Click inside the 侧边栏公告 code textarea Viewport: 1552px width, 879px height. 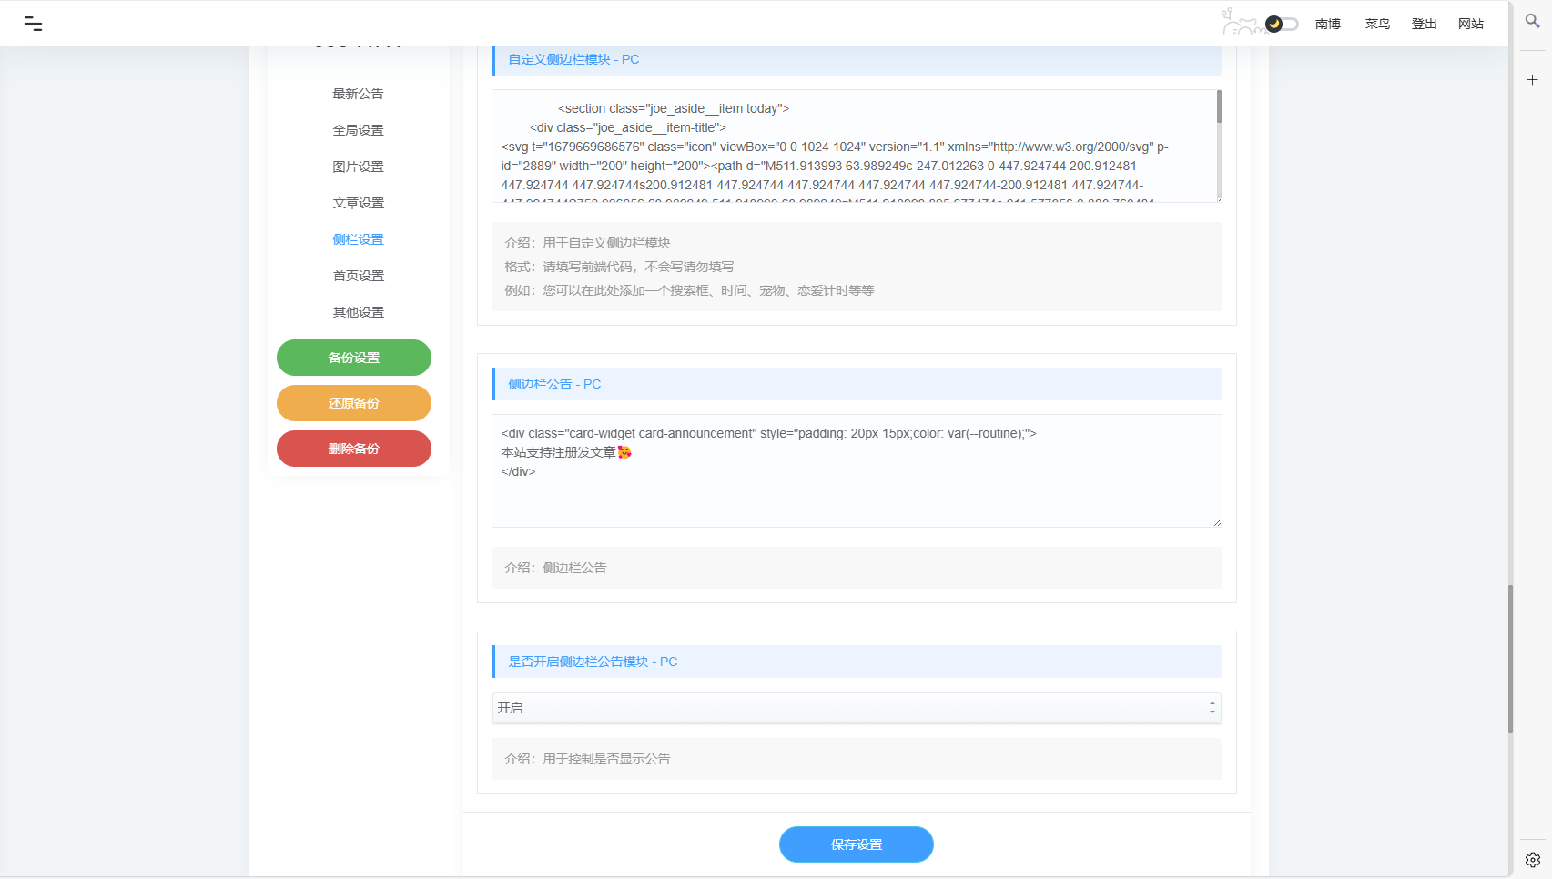856,491
